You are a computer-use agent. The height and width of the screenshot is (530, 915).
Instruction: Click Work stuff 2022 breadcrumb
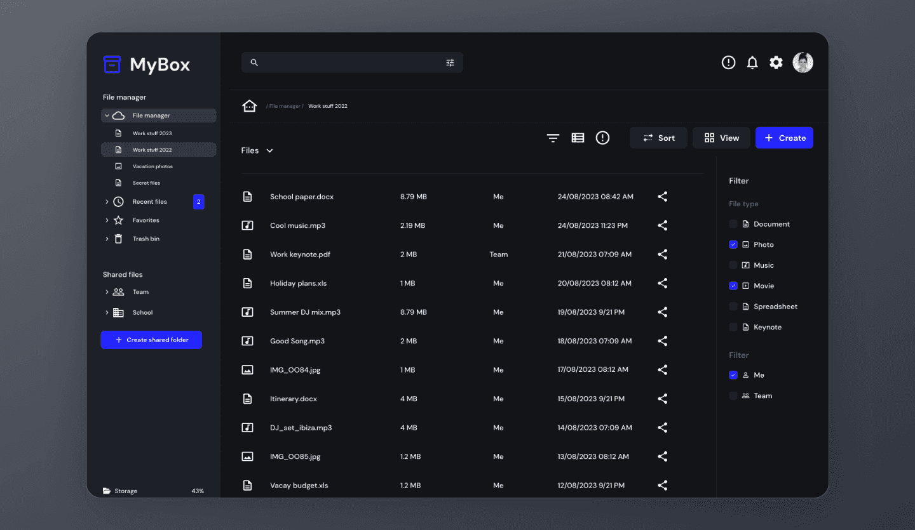coord(328,106)
